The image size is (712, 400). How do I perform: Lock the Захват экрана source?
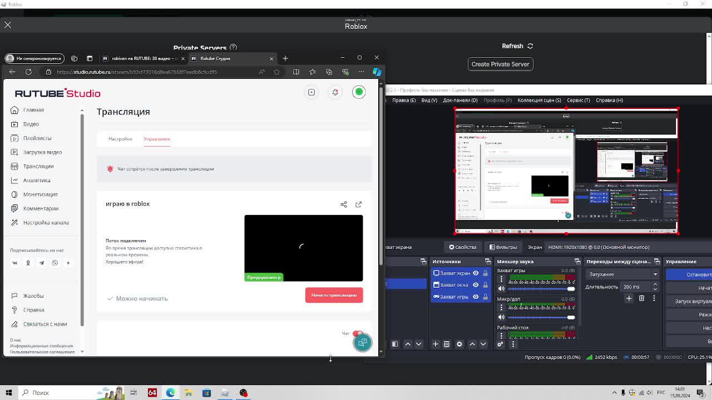click(486, 273)
